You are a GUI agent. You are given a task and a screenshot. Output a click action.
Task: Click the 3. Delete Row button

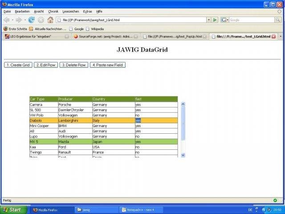pos(74,65)
